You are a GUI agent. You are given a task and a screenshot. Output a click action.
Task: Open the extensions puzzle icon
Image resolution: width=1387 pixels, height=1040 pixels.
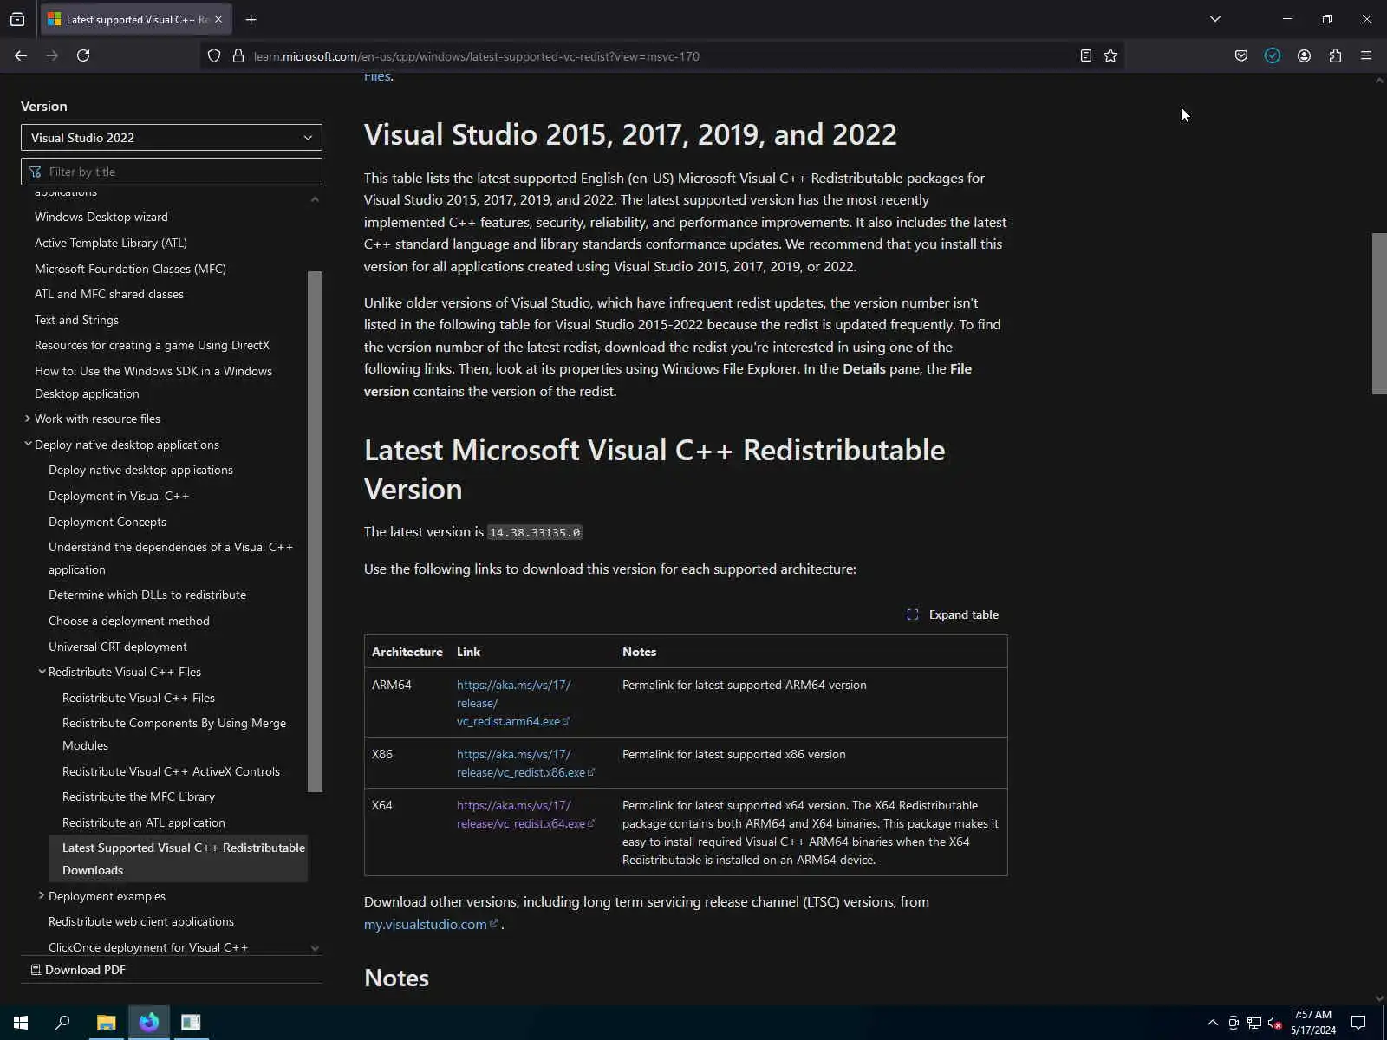(x=1335, y=55)
